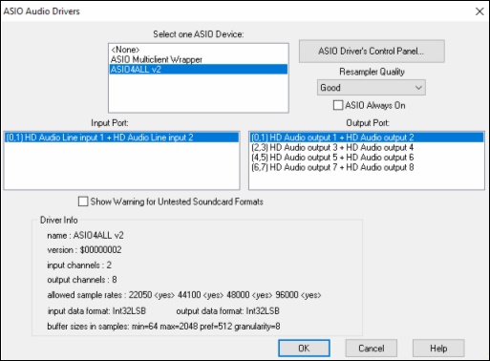Pick HD Audio output 5 + 6 port
Screen dimensions: 490x361
point(367,158)
